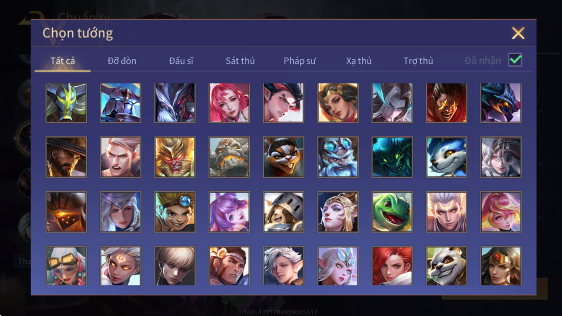
Task: Pick the blue fox hero portrait
Action: point(446,157)
